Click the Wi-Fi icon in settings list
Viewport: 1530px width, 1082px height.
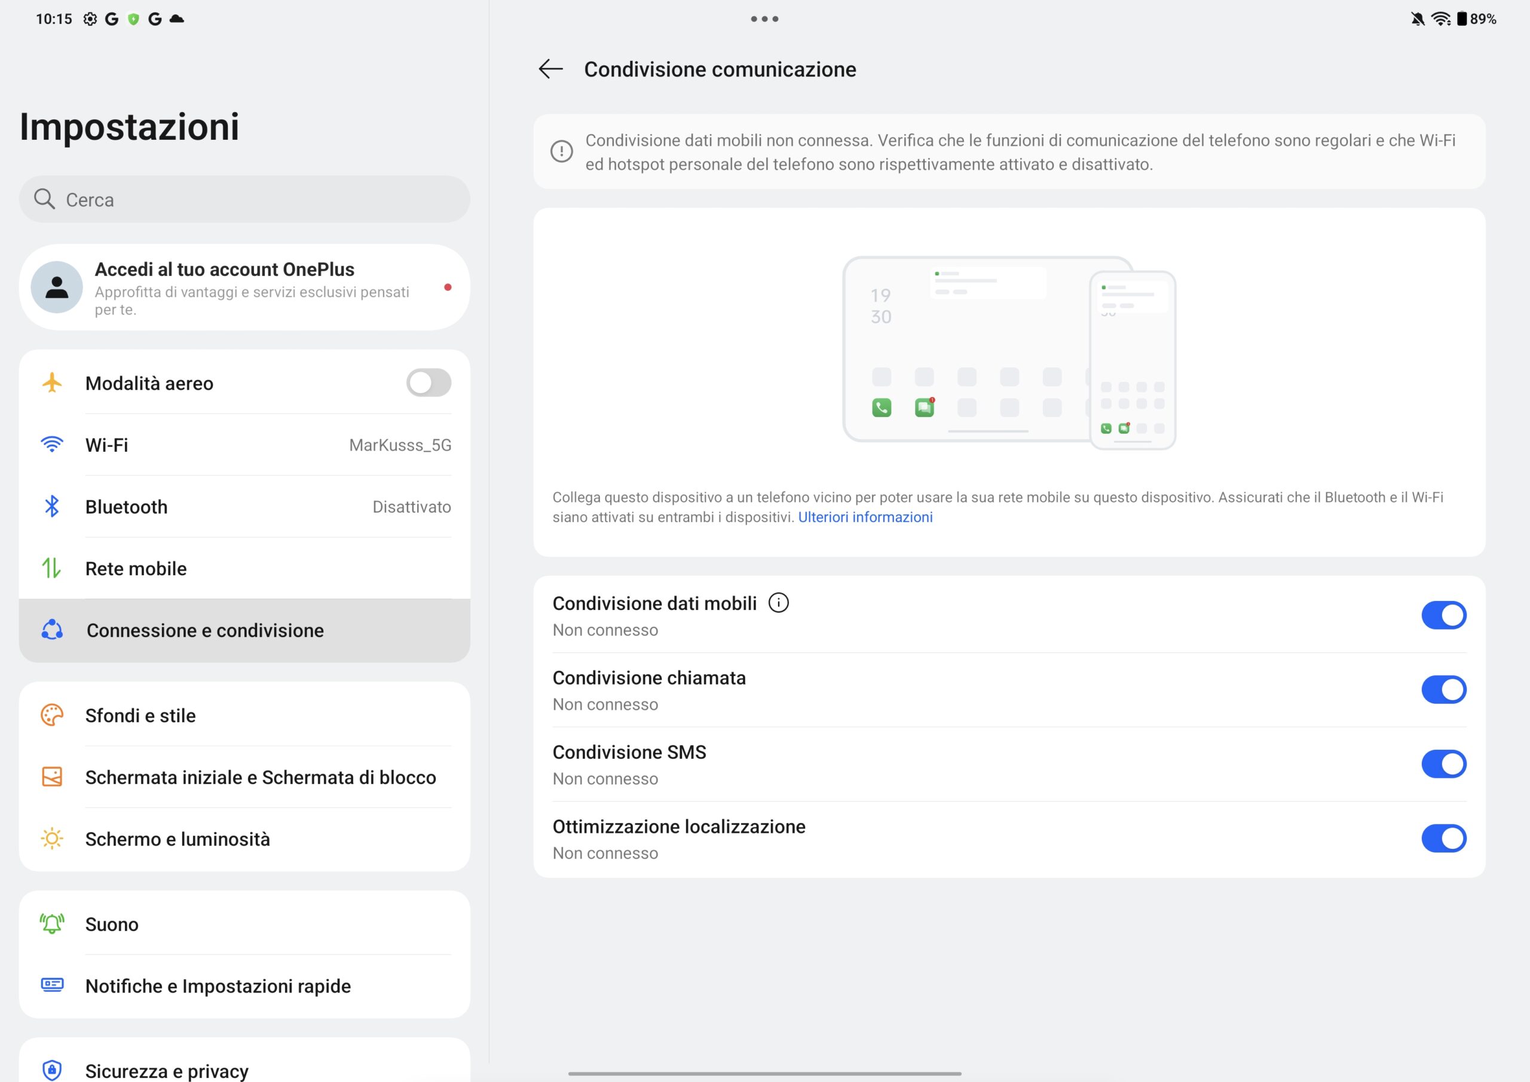coord(52,445)
